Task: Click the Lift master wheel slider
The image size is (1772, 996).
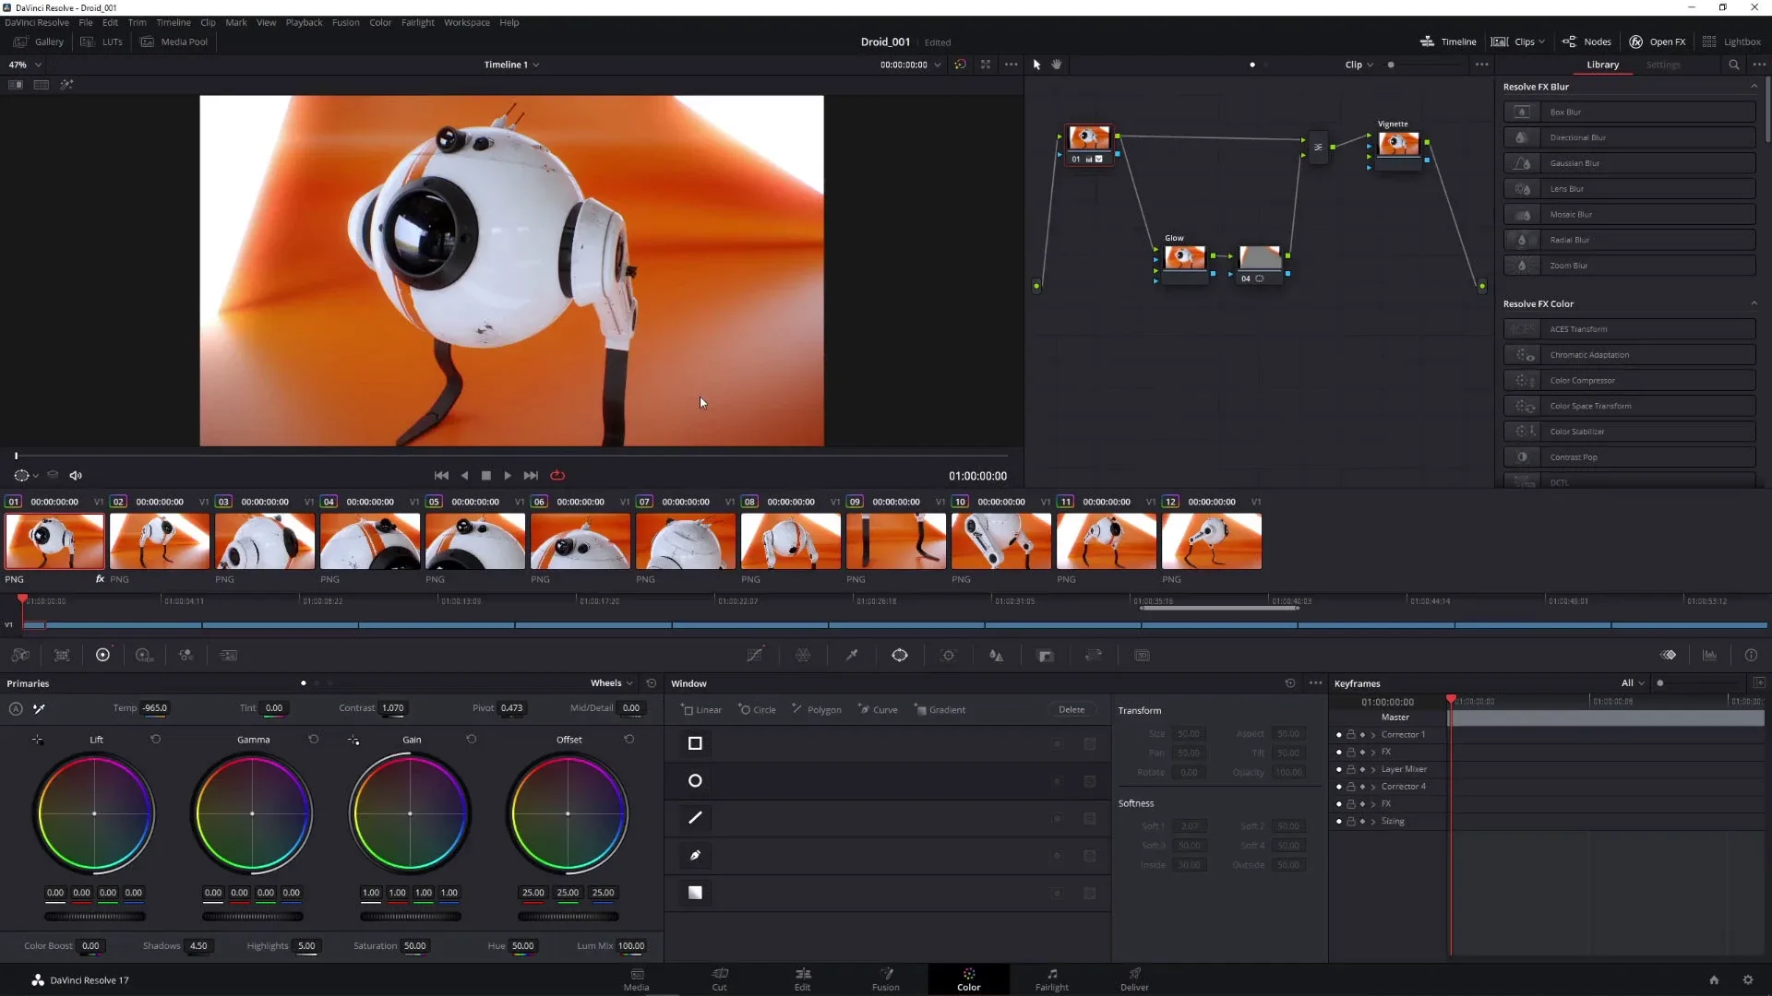Action: pos(94,917)
